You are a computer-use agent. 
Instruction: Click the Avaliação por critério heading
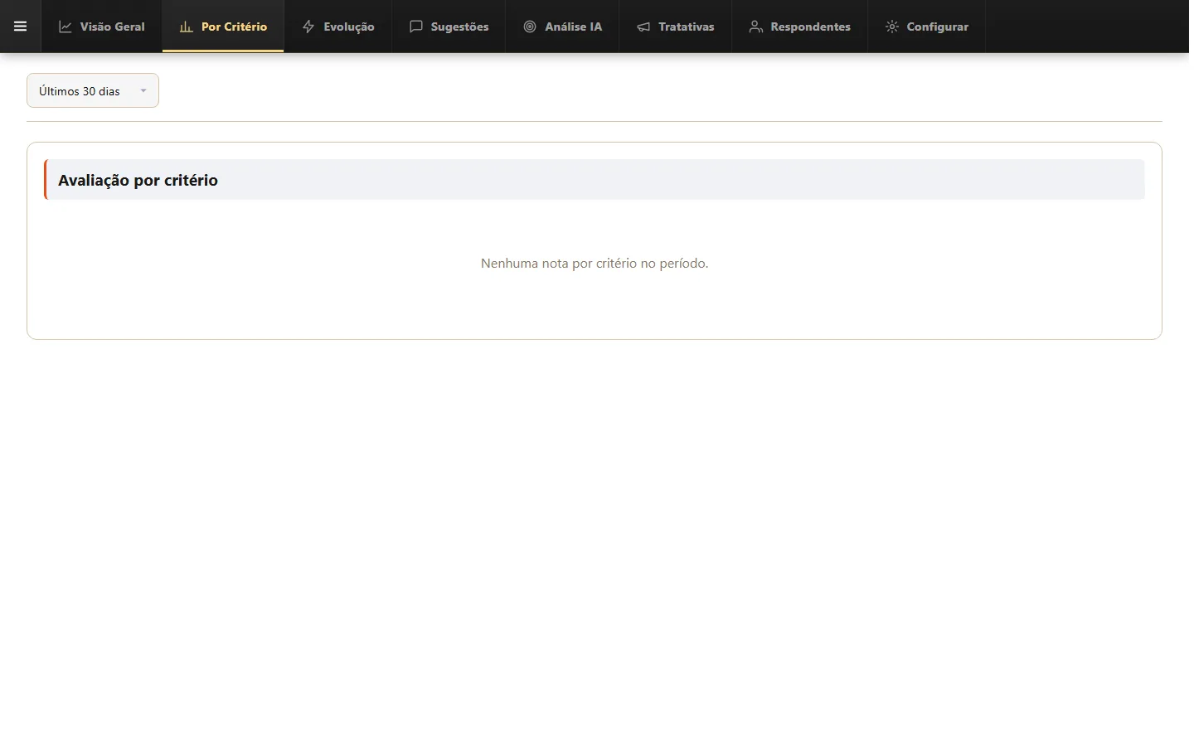138,180
